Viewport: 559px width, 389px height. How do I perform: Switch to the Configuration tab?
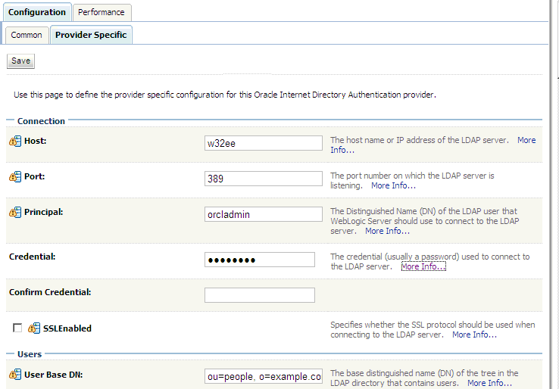click(37, 12)
